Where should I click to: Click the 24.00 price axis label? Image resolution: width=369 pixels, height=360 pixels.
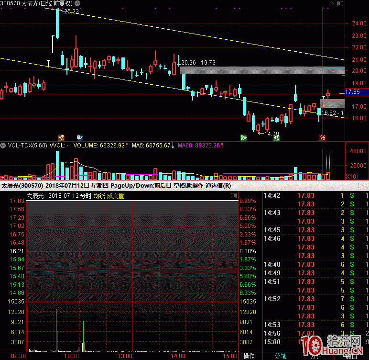[359, 23]
